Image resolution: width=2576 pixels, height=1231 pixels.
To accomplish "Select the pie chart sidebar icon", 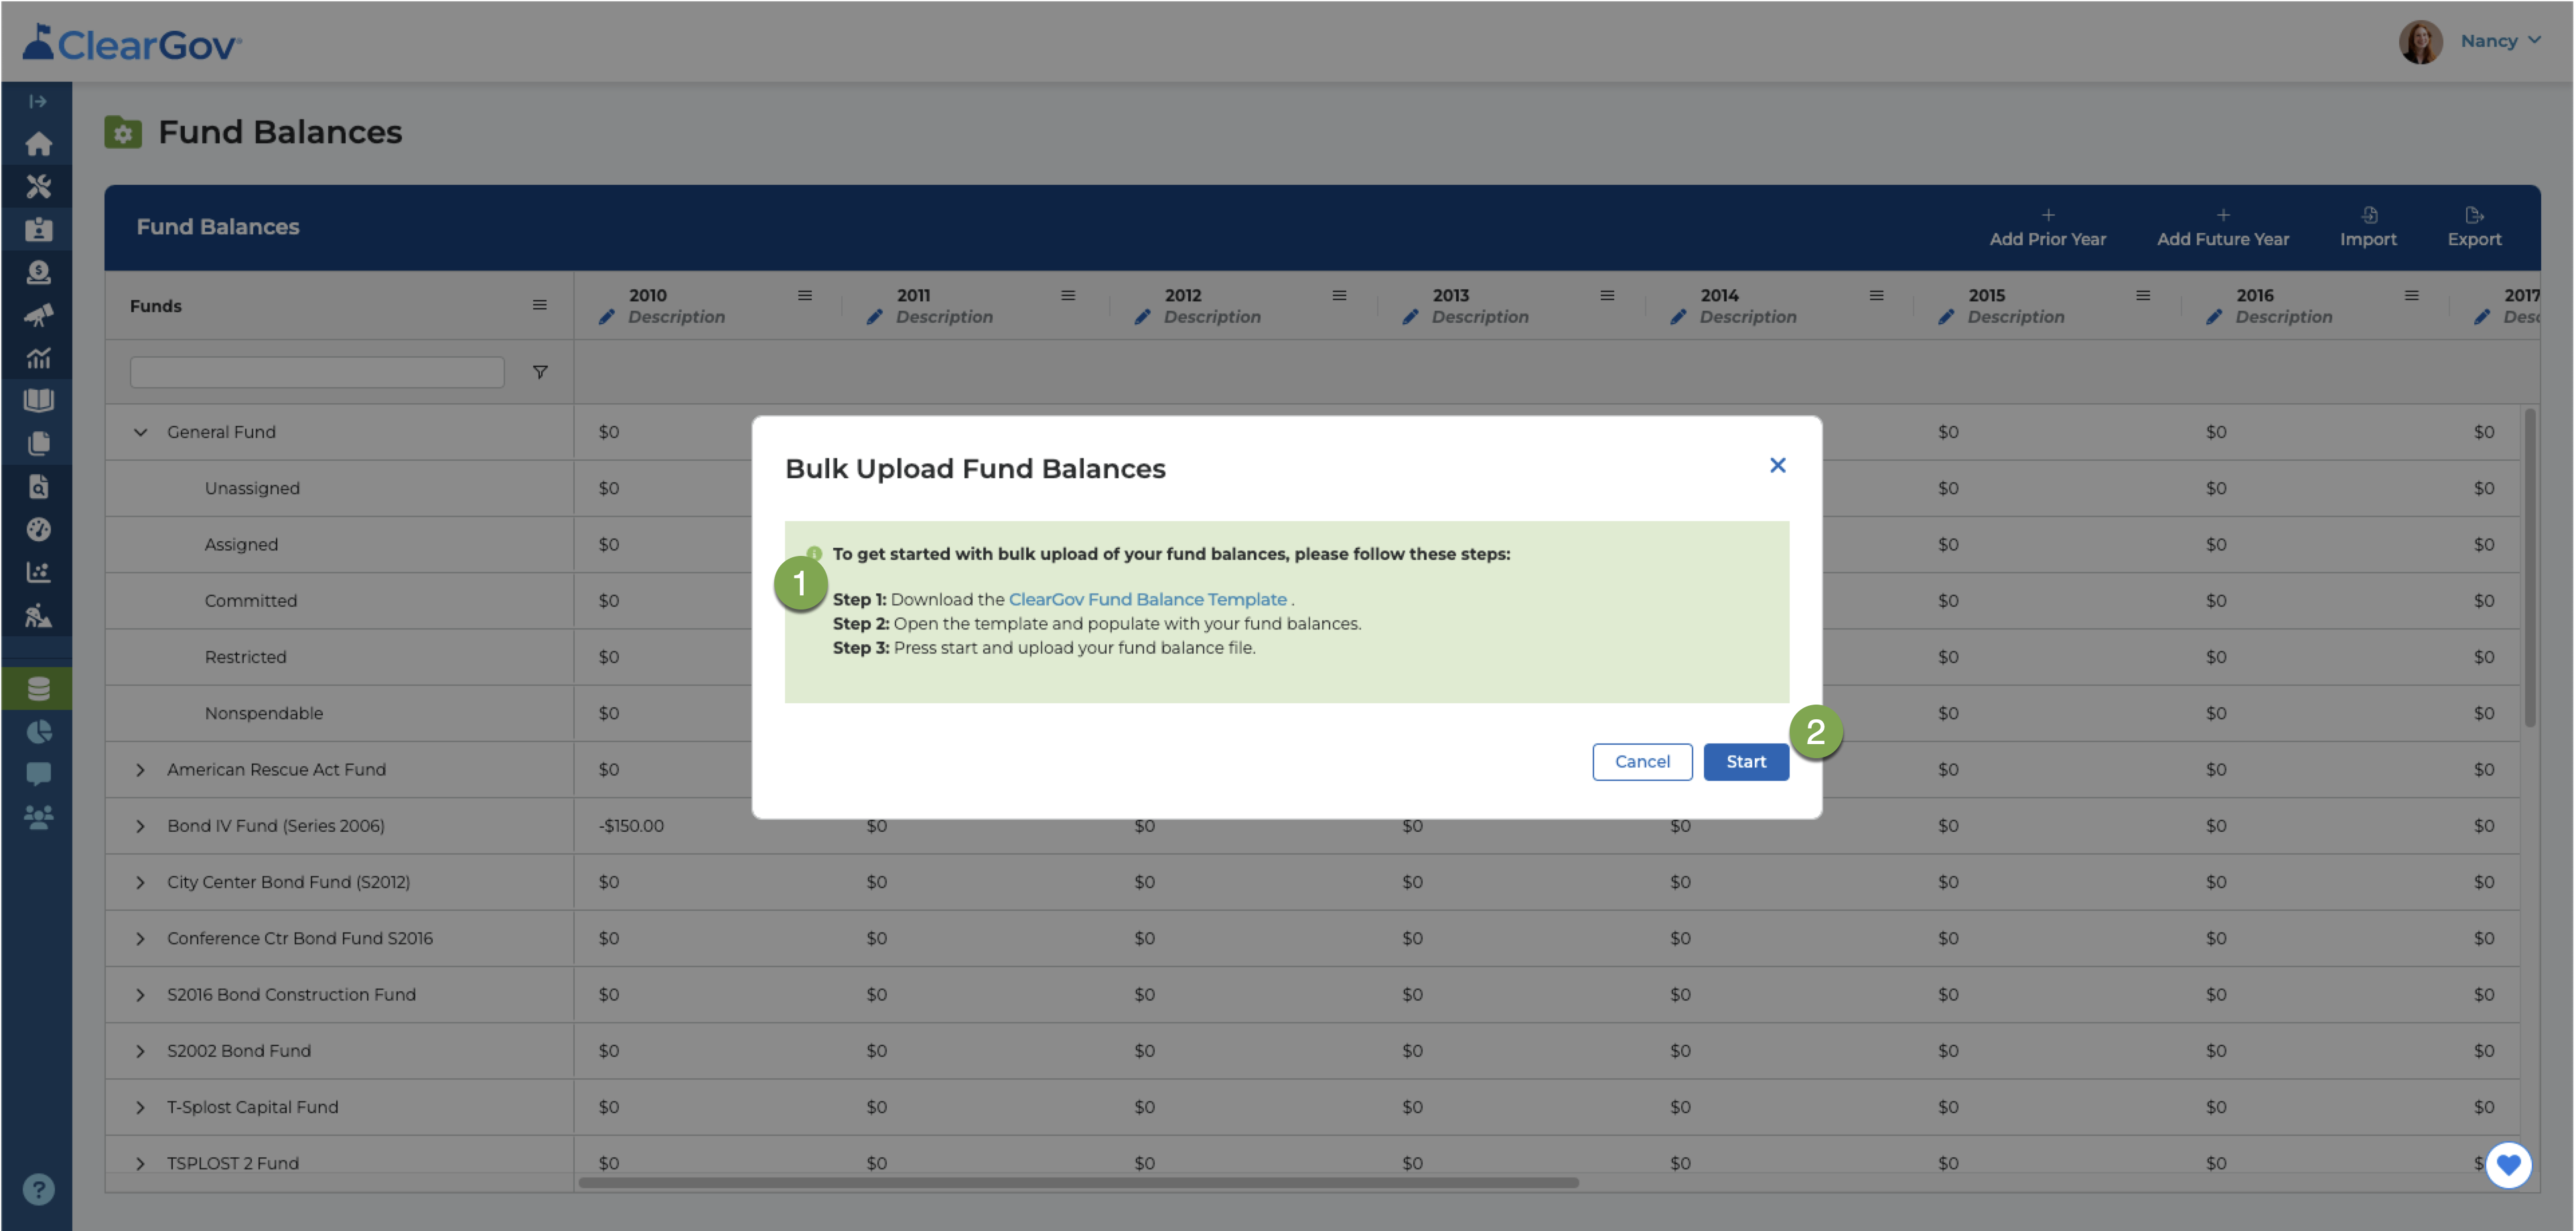I will 38,732.
